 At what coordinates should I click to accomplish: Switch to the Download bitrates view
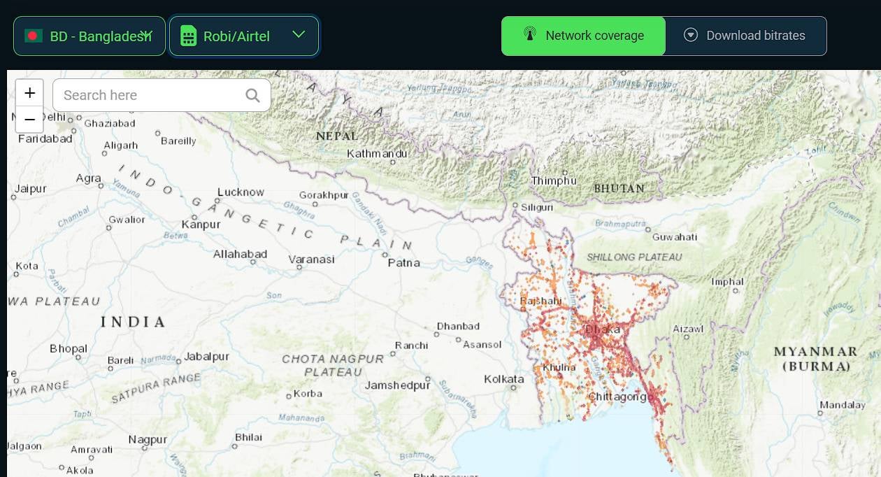click(x=745, y=36)
